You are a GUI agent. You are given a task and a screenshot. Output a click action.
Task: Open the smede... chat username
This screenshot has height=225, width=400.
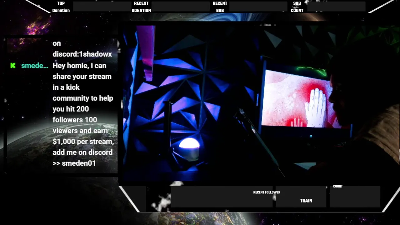[x=35, y=66]
